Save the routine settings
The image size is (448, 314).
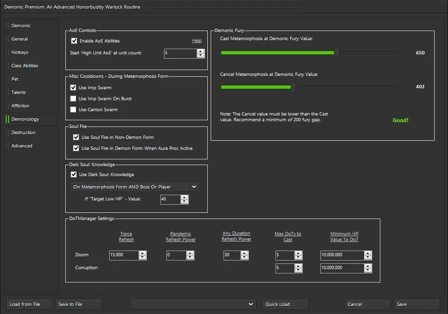coord(417,304)
